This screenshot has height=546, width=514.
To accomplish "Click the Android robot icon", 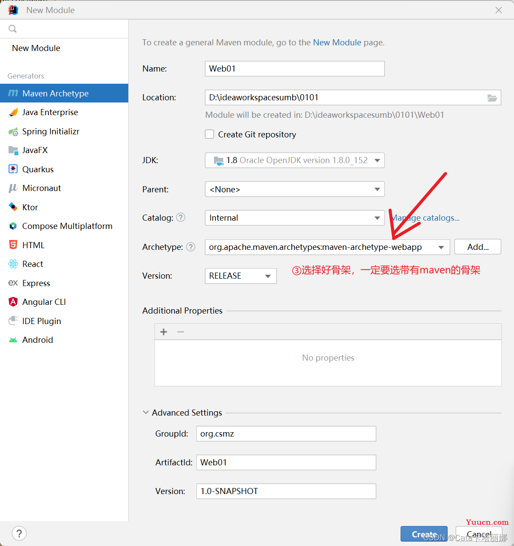I will click(x=13, y=340).
